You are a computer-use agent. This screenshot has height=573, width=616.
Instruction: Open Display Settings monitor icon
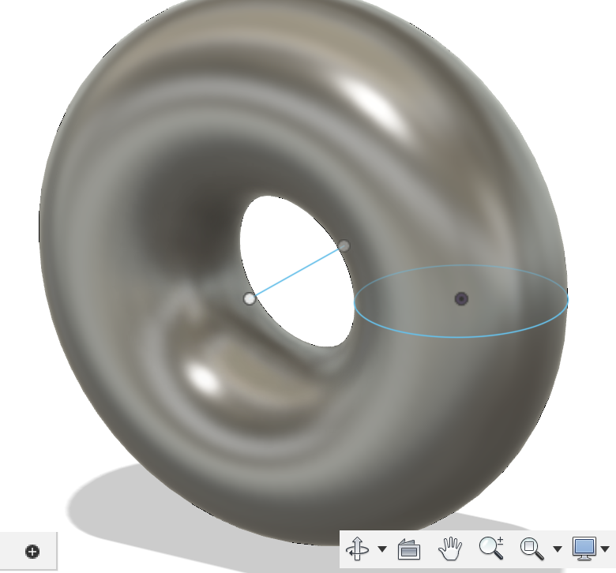click(584, 549)
